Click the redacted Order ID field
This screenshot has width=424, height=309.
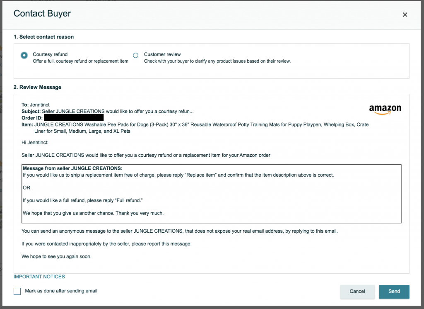(x=74, y=117)
